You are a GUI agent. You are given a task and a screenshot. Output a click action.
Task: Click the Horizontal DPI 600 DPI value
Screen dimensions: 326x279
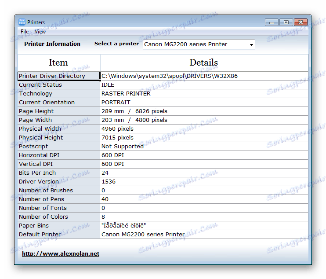pos(204,155)
